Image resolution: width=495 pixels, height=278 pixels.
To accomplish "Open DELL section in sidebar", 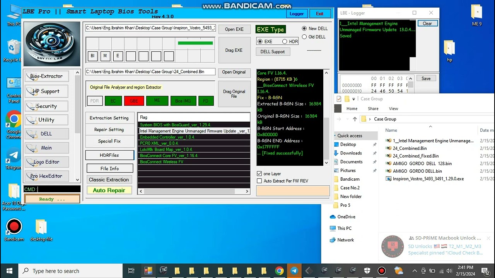I will pyautogui.click(x=46, y=134).
